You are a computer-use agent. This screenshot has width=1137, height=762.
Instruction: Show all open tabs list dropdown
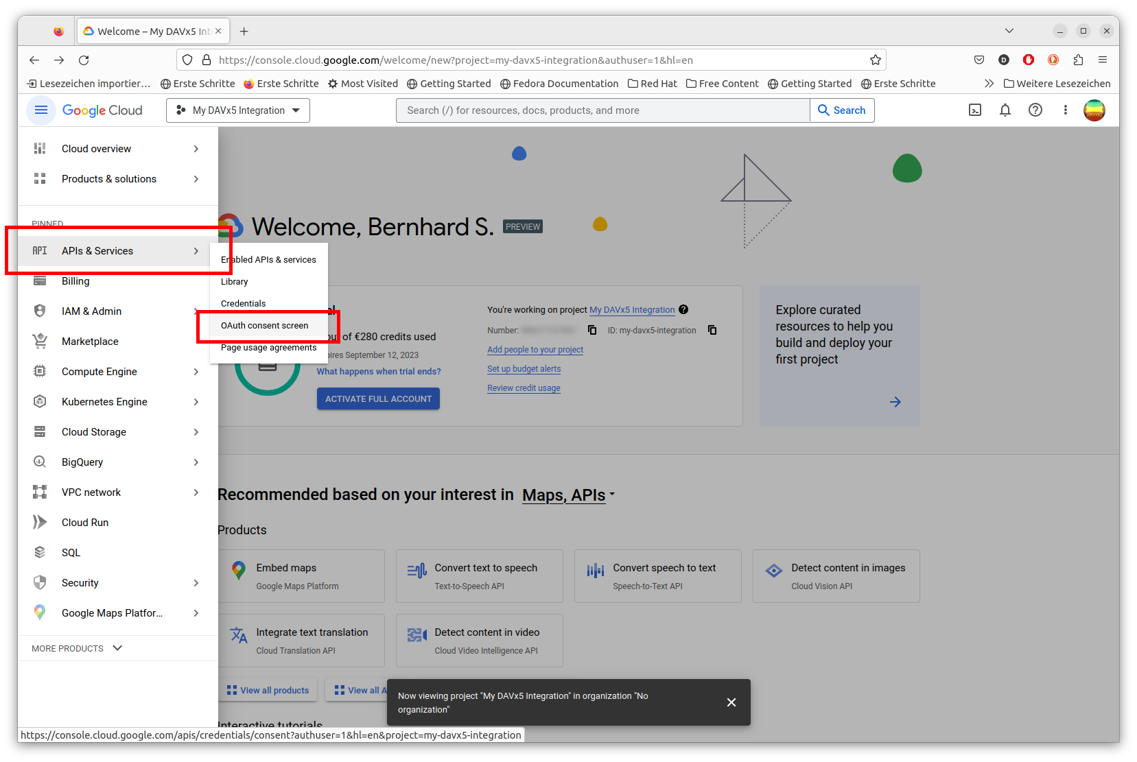pyautogui.click(x=1009, y=31)
